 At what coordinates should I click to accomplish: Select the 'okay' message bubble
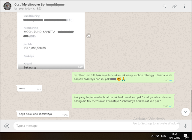coord(29,88)
